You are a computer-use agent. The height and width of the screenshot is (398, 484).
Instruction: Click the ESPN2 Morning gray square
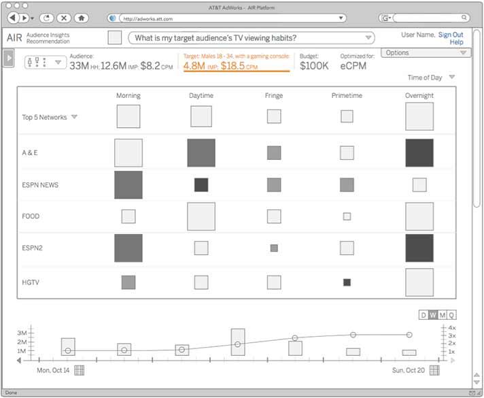click(x=128, y=248)
